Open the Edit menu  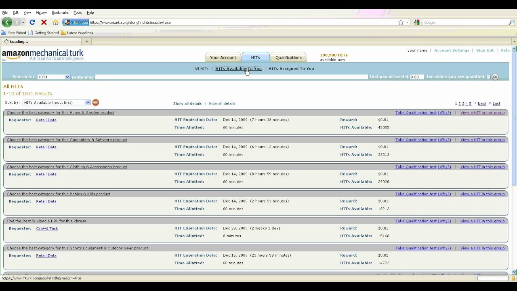15,13
